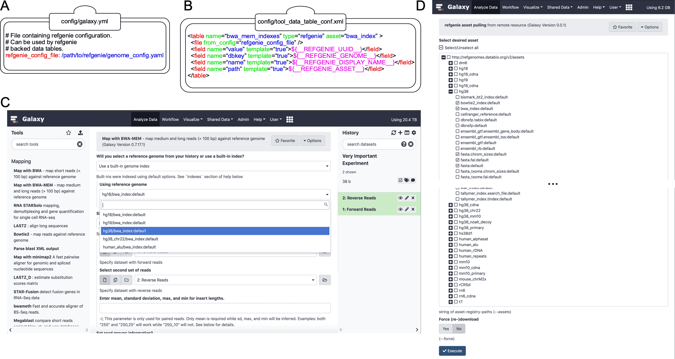Click the search datasets help icon

404,144
